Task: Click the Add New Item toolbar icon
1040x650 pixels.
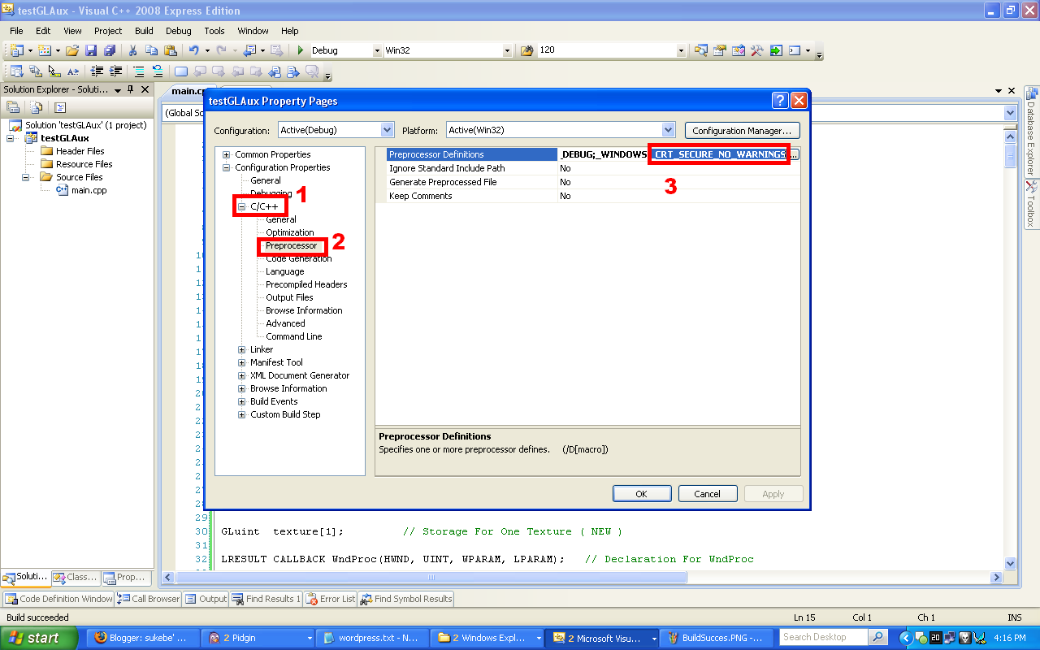Action: click(44, 50)
